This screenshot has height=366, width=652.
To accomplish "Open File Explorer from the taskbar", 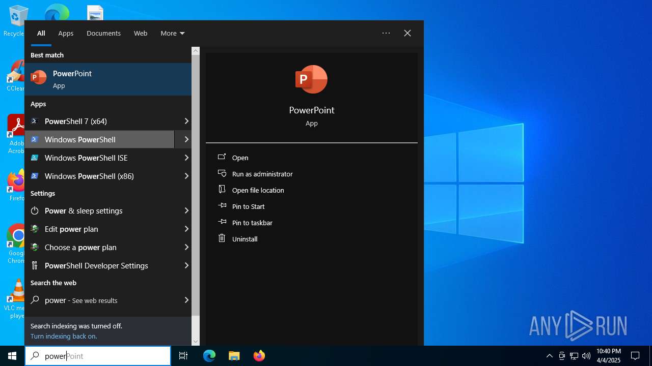I will click(234, 356).
